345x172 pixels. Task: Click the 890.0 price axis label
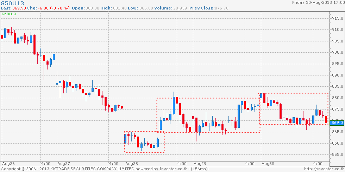click(337, 75)
